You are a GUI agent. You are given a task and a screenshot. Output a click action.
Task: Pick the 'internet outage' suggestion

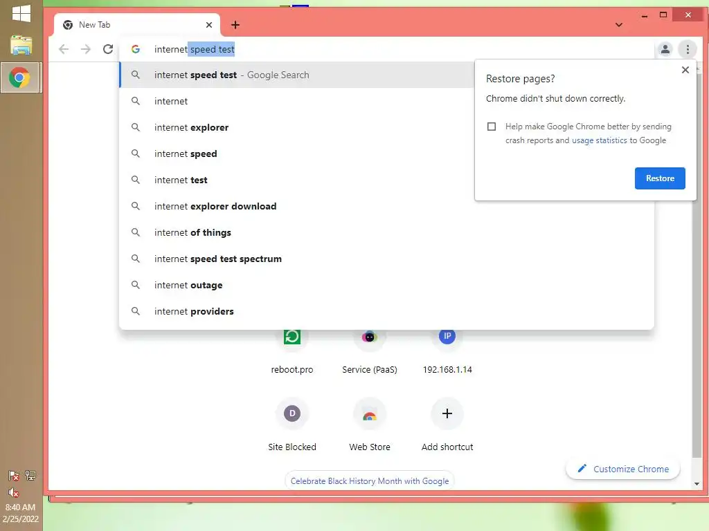[386, 284]
